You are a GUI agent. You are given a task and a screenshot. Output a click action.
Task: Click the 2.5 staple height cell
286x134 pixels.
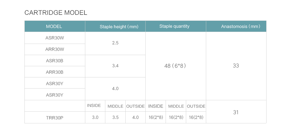click(x=115, y=43)
